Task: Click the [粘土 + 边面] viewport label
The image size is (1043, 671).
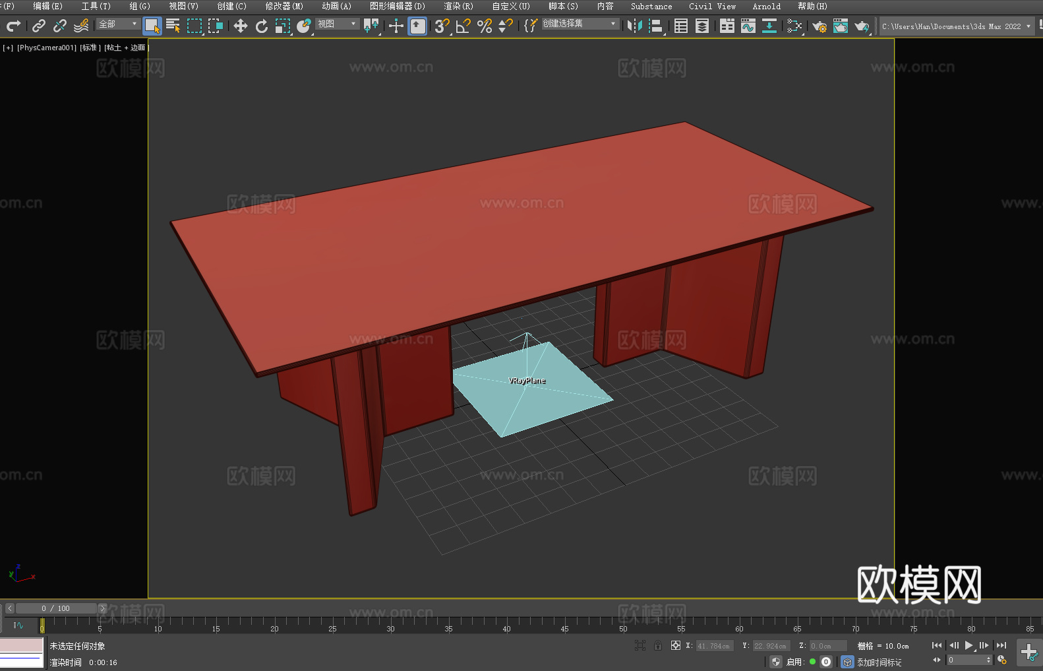Action: pyautogui.click(x=127, y=48)
